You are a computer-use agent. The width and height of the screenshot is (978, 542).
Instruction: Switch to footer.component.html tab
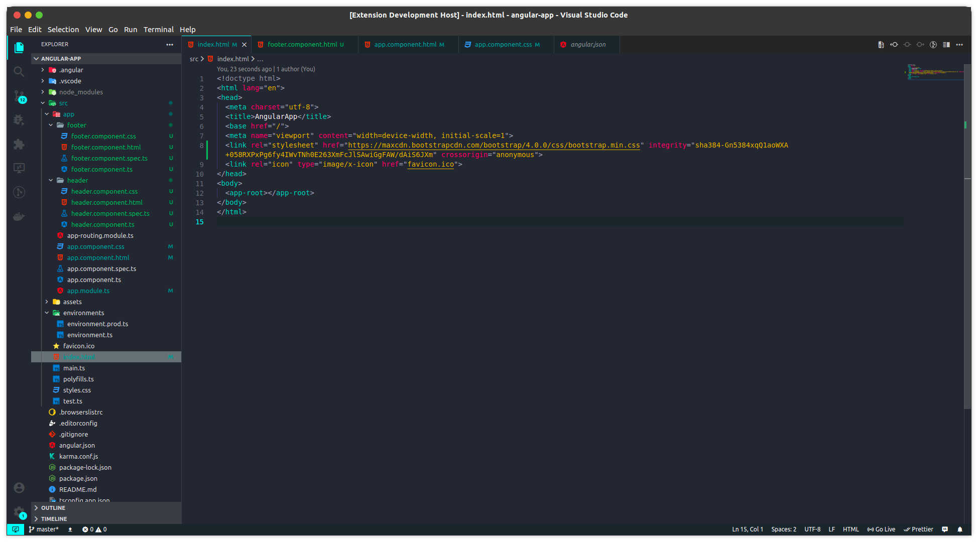[x=305, y=45]
